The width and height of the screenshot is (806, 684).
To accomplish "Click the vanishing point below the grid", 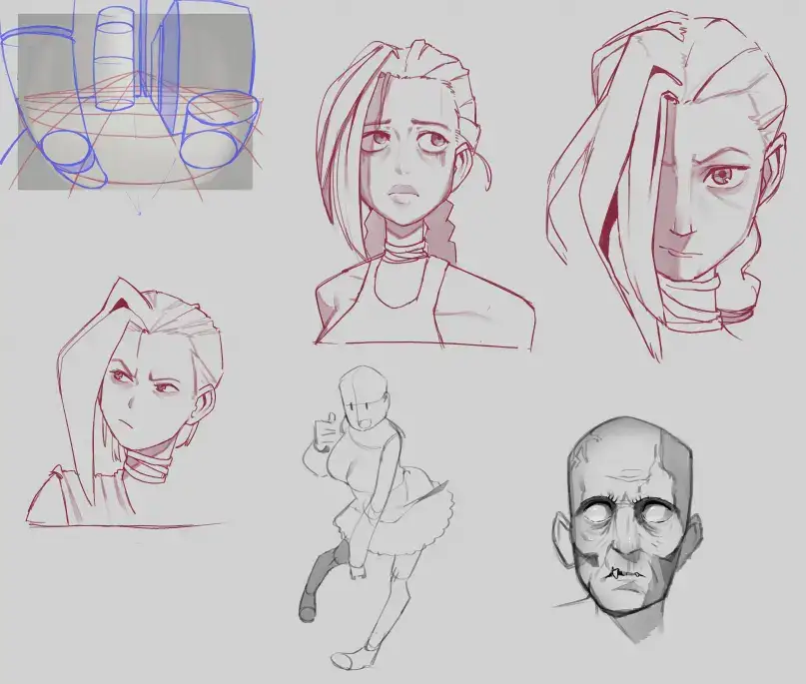I will (139, 211).
